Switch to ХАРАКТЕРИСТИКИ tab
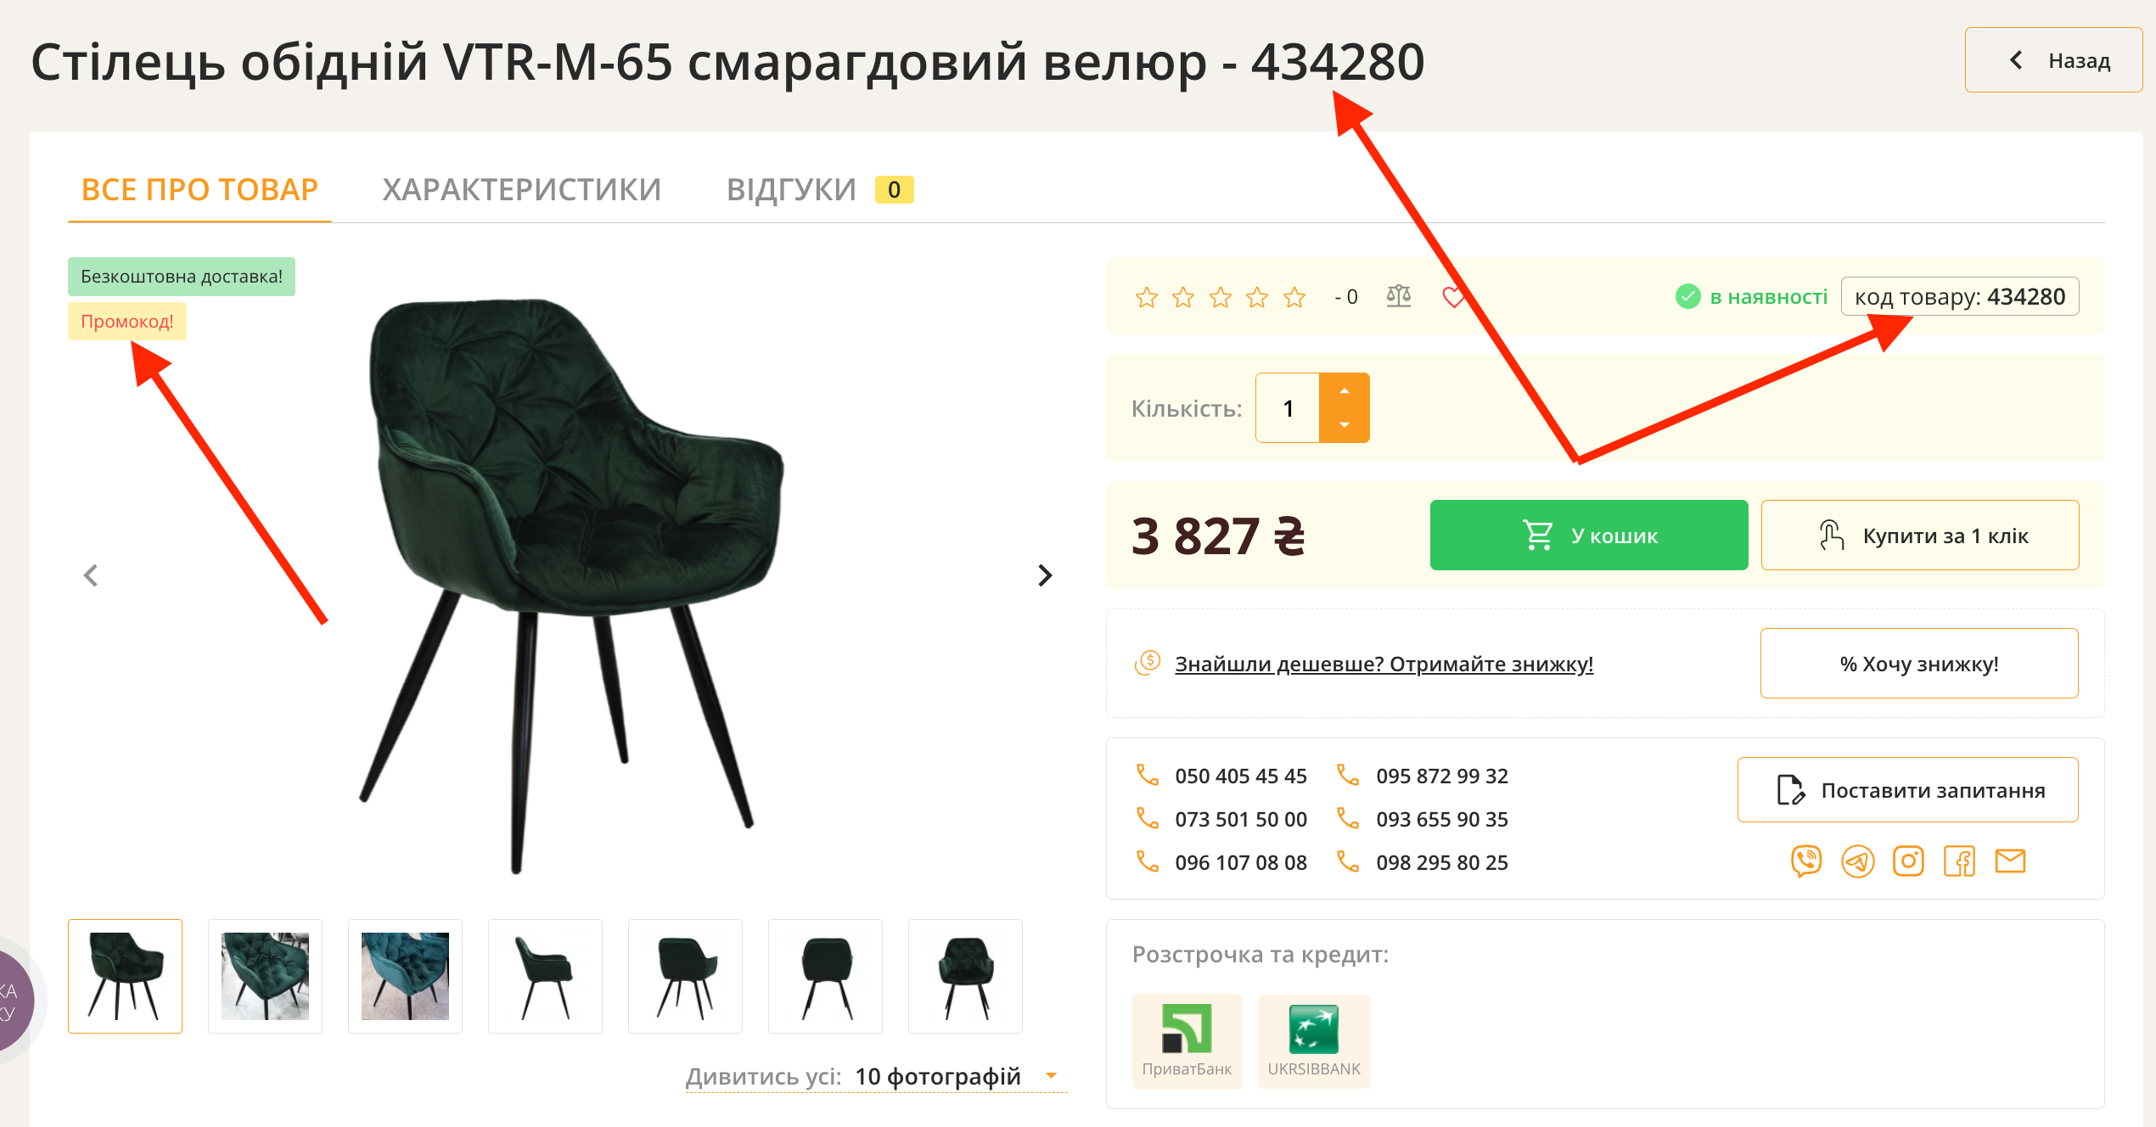This screenshot has height=1127, width=2156. [x=521, y=189]
